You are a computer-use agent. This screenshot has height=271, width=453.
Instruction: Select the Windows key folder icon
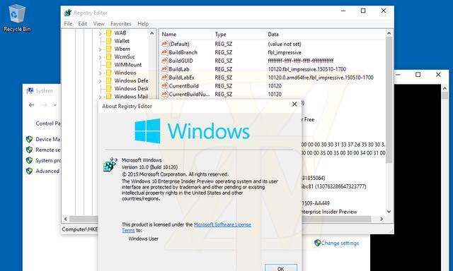[x=108, y=73]
